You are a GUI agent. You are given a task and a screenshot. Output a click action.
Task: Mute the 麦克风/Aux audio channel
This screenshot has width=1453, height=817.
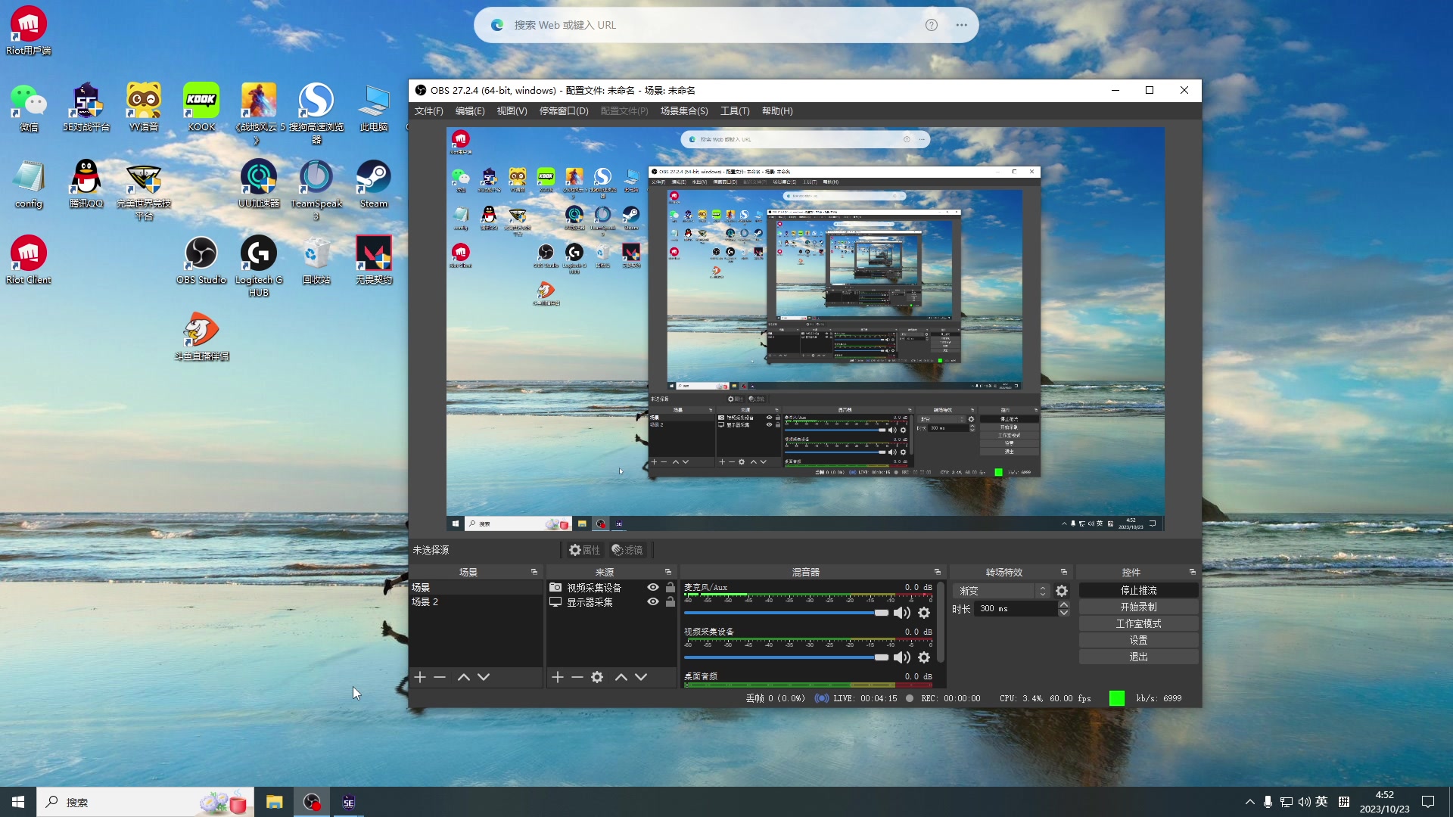pyautogui.click(x=902, y=613)
